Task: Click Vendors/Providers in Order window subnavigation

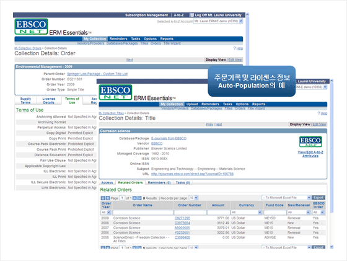Action: click(x=90, y=43)
